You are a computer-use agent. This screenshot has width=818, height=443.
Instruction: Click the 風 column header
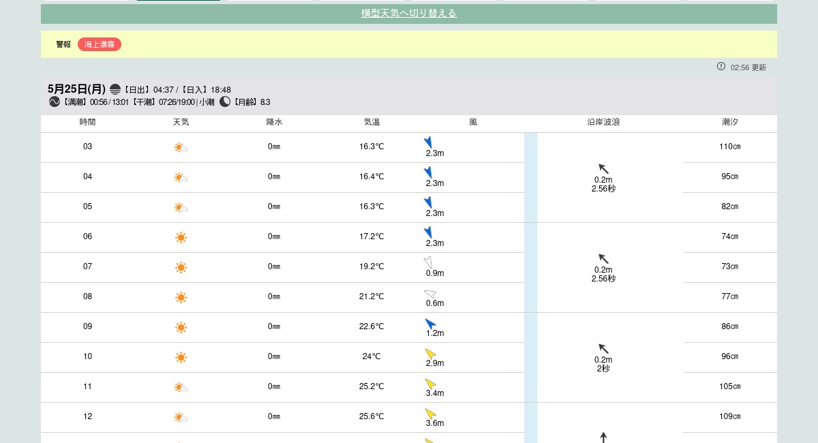coord(473,122)
